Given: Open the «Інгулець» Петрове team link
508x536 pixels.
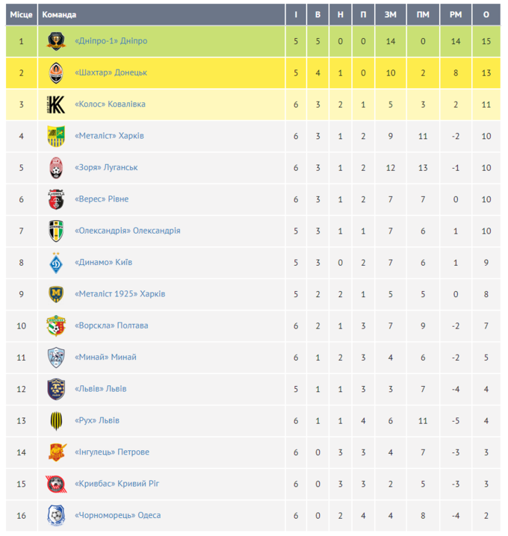Looking at the screenshot, I should [x=112, y=452].
